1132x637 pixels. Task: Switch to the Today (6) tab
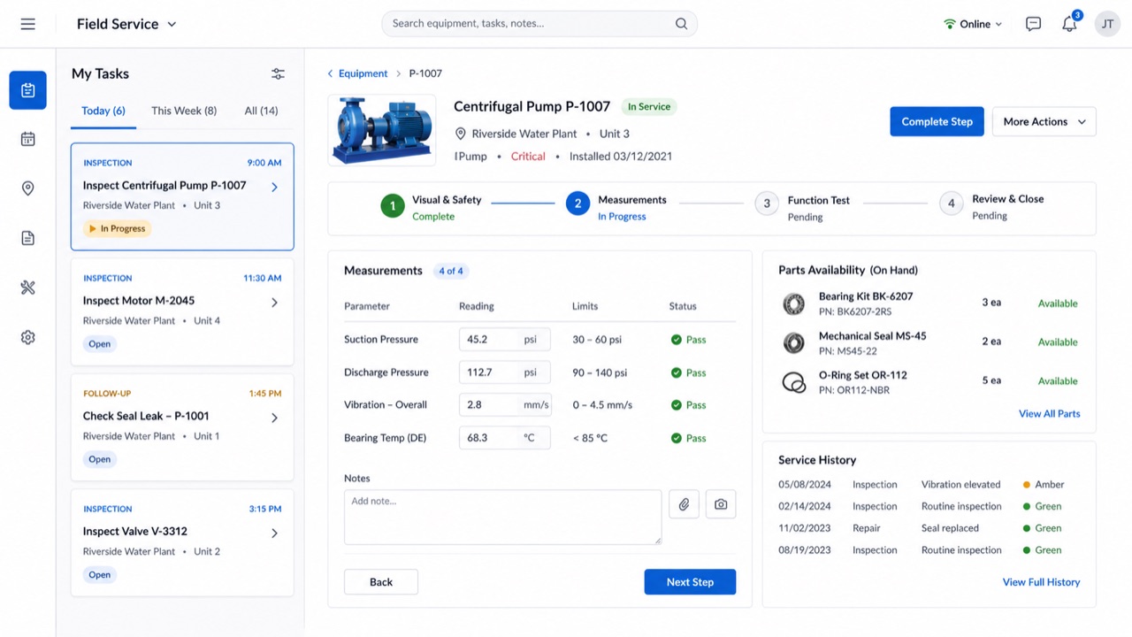click(103, 111)
